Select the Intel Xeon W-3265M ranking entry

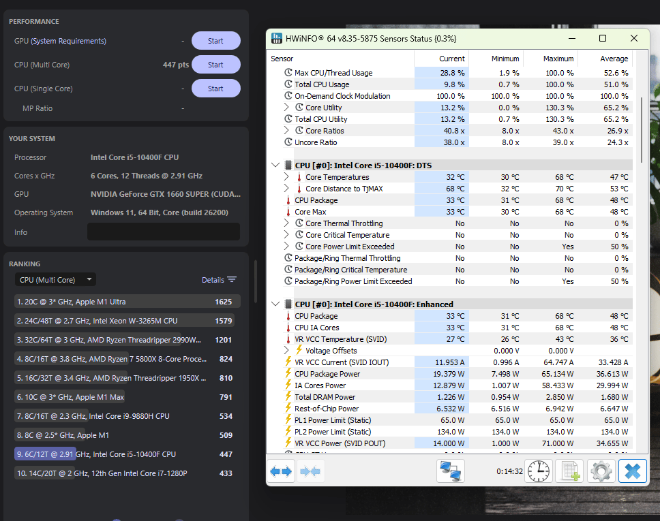coord(127,320)
